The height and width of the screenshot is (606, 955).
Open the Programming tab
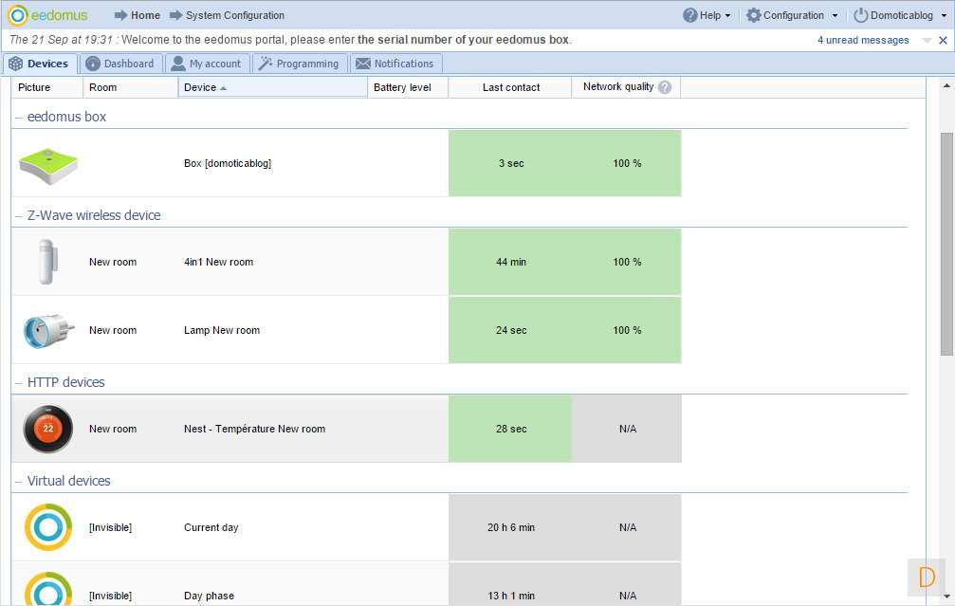[299, 64]
